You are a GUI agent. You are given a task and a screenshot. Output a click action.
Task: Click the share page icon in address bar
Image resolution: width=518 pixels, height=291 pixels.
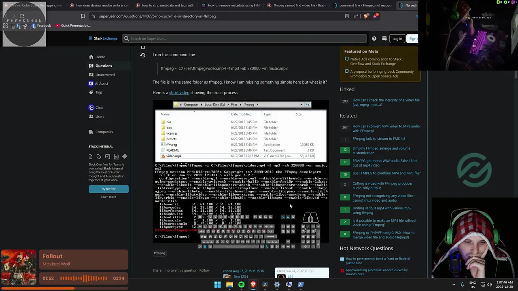click(x=356, y=16)
